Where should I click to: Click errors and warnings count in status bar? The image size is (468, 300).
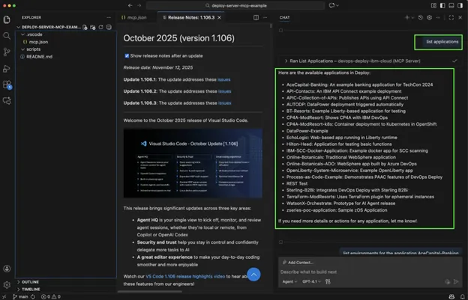51,297
